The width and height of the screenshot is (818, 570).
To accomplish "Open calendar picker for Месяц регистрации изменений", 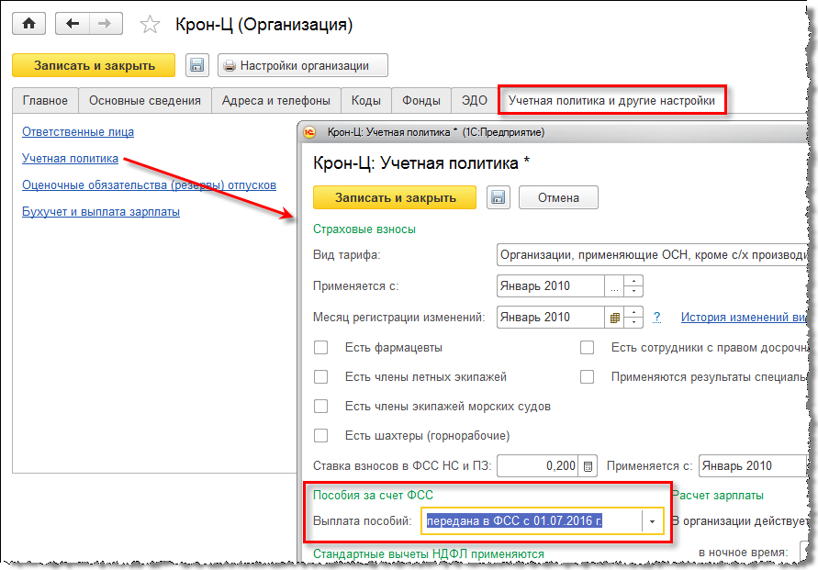I will point(614,317).
